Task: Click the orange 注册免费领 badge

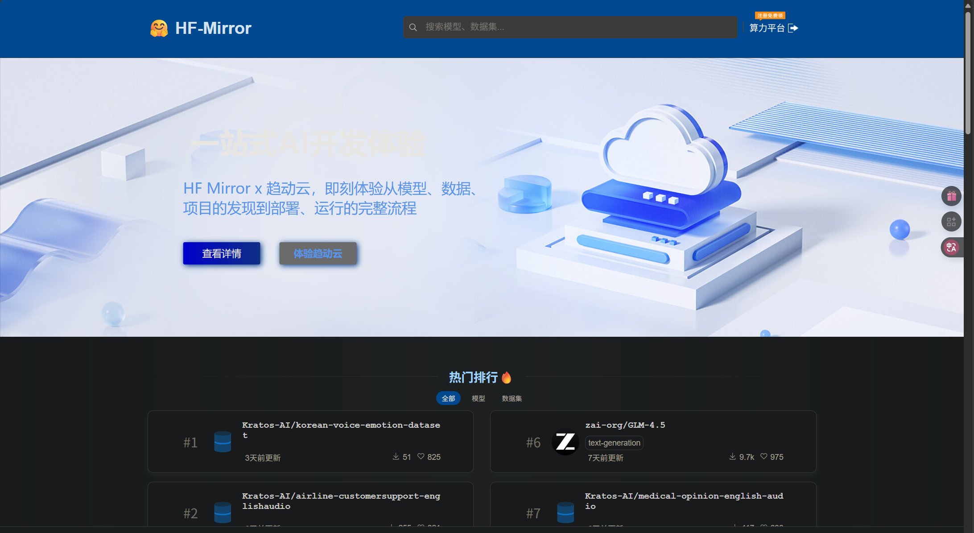Action: pos(770,16)
